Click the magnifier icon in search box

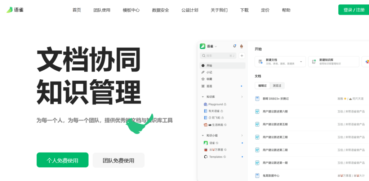pos(204,56)
